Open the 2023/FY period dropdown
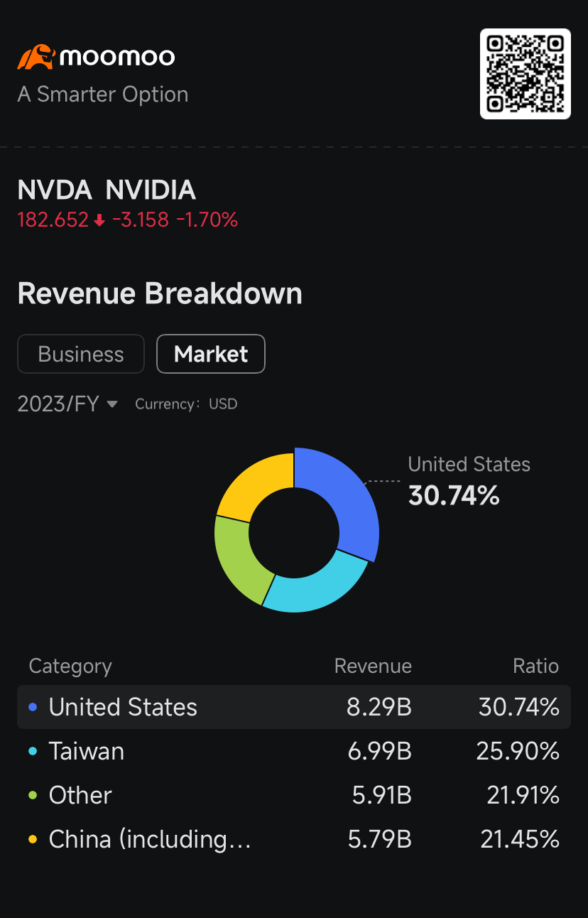The height and width of the screenshot is (918, 588). pos(58,404)
